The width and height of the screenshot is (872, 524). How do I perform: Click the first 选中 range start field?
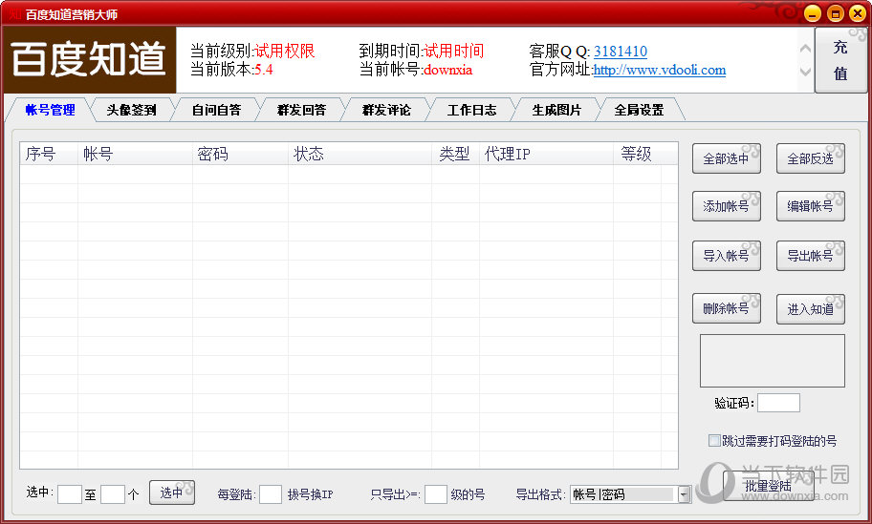[x=70, y=494]
